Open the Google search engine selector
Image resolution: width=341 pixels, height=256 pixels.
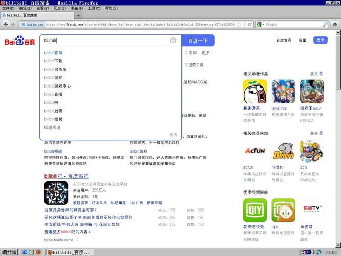click(x=260, y=25)
